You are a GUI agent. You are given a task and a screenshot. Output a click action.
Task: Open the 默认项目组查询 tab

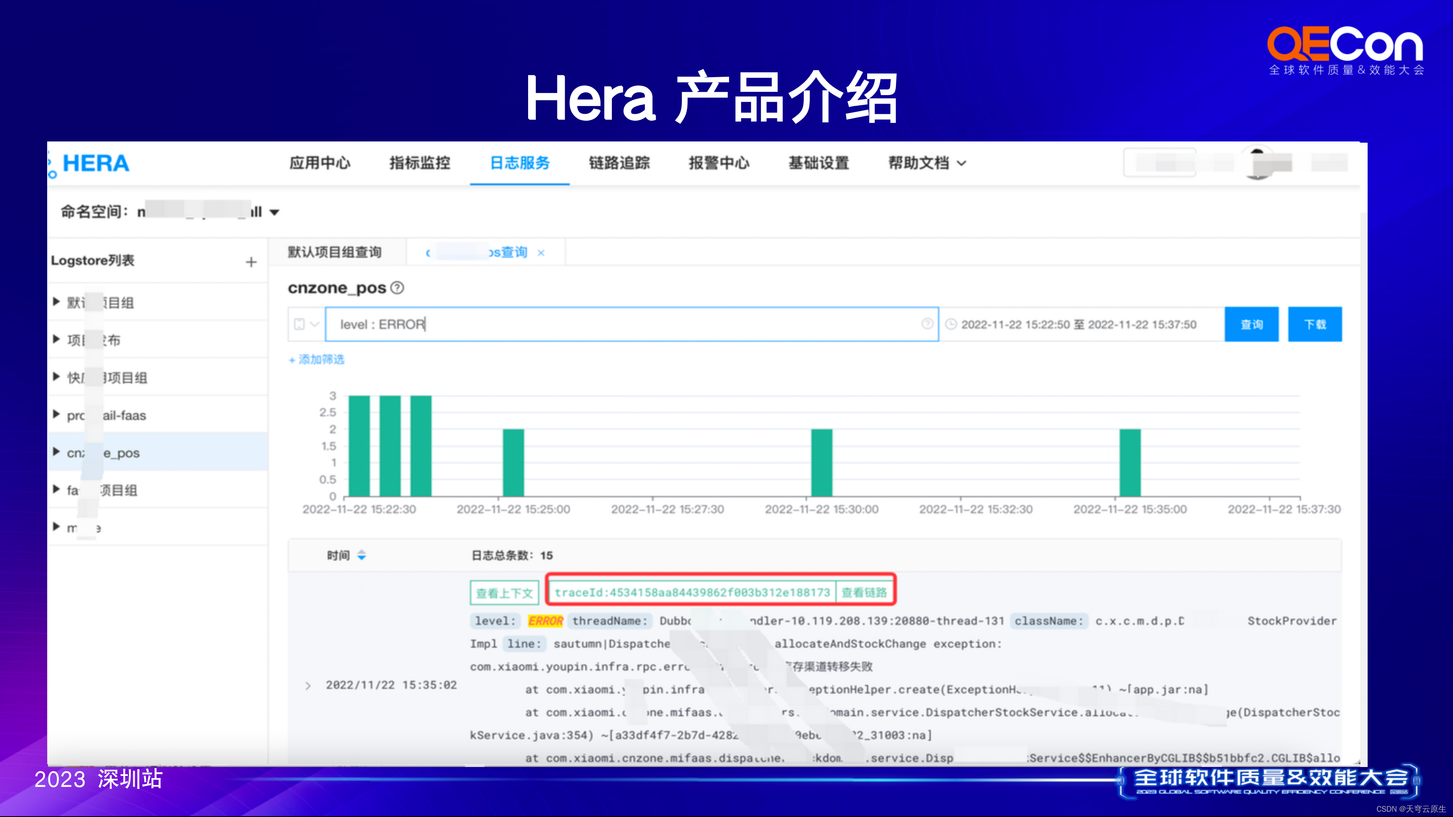coord(335,252)
